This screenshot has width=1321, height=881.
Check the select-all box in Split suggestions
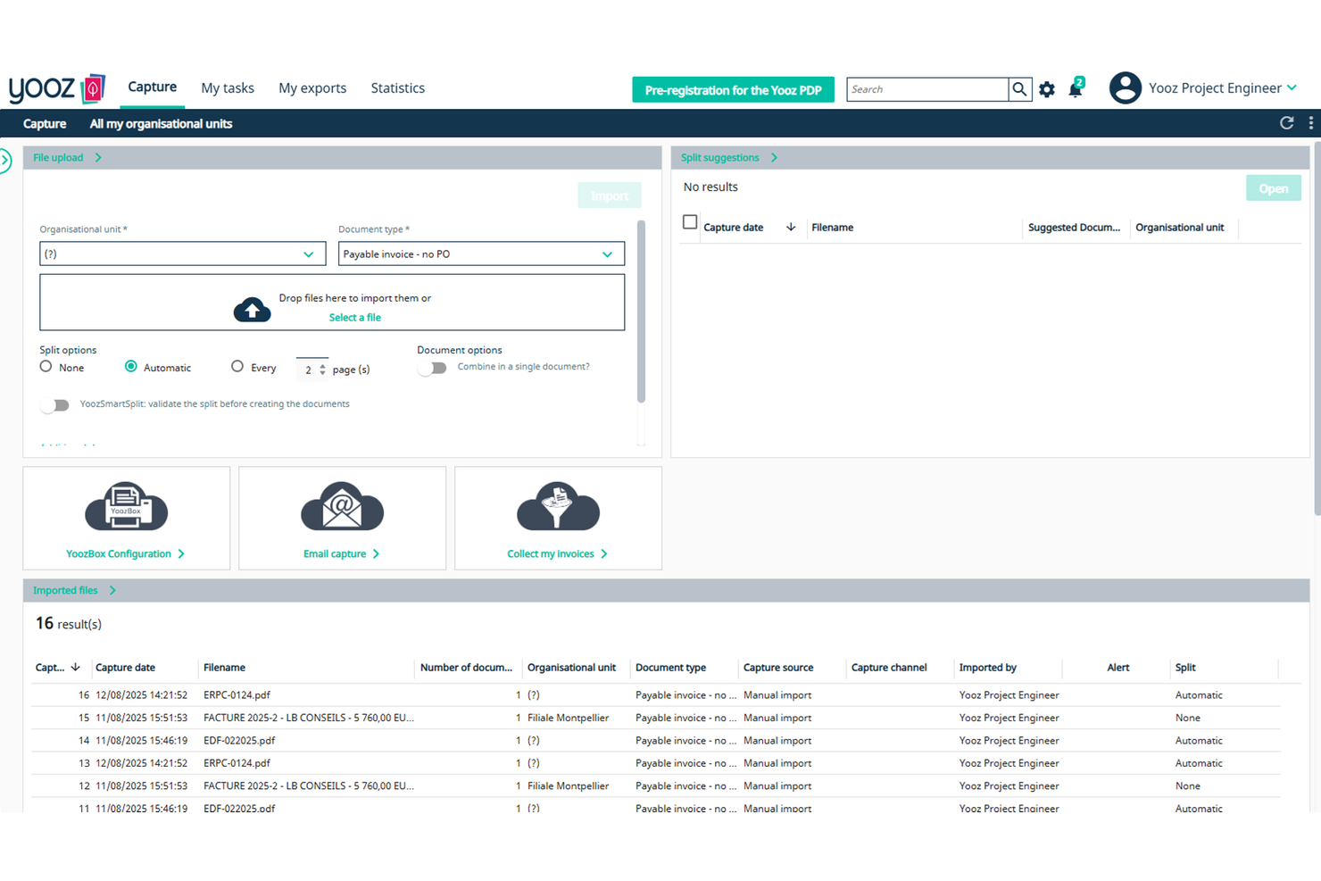pos(689,222)
